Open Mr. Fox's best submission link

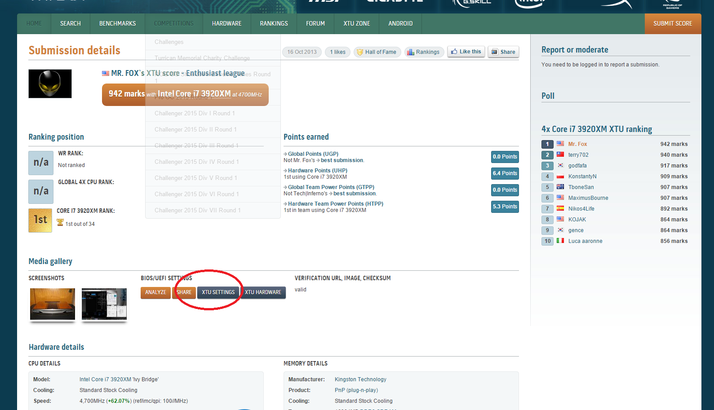click(342, 160)
